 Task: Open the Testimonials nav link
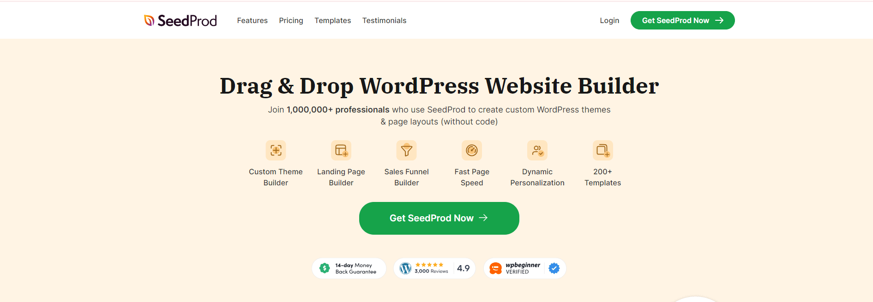(384, 20)
